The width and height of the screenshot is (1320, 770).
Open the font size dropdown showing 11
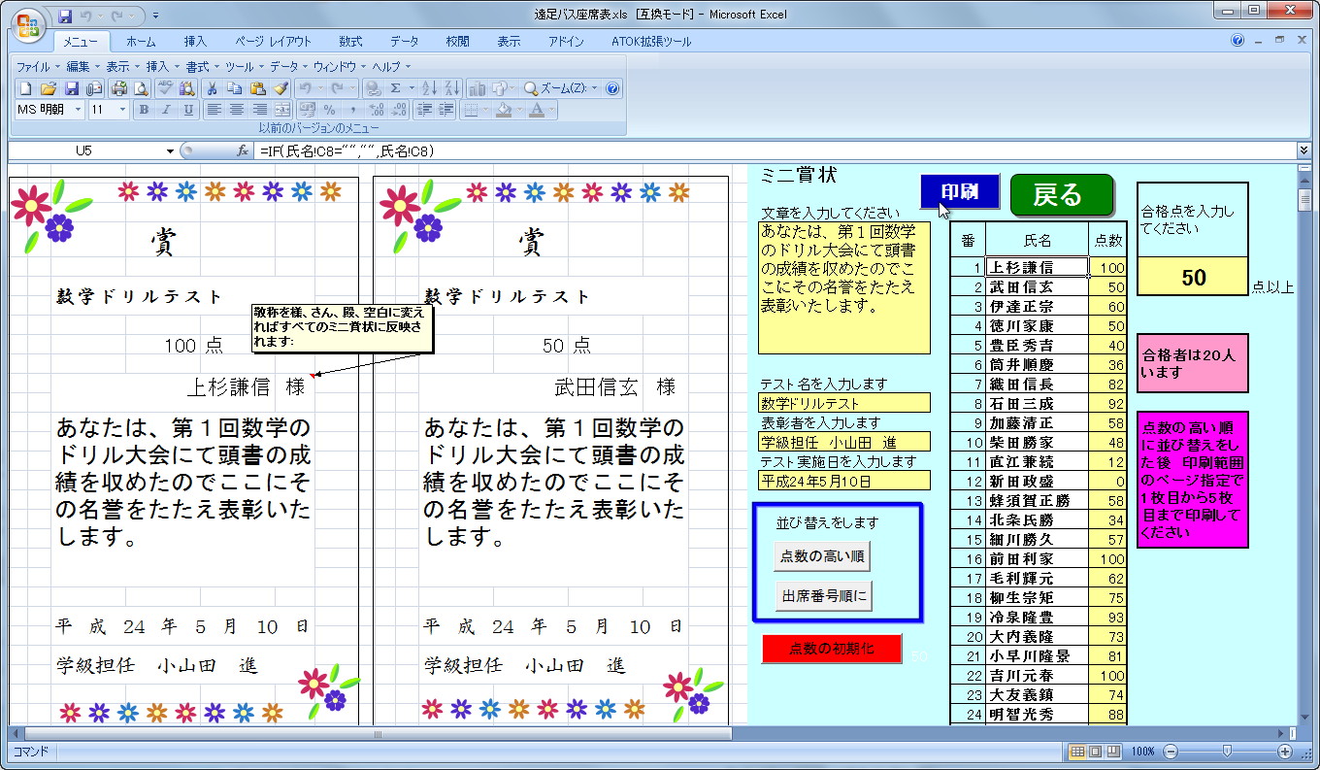(122, 110)
